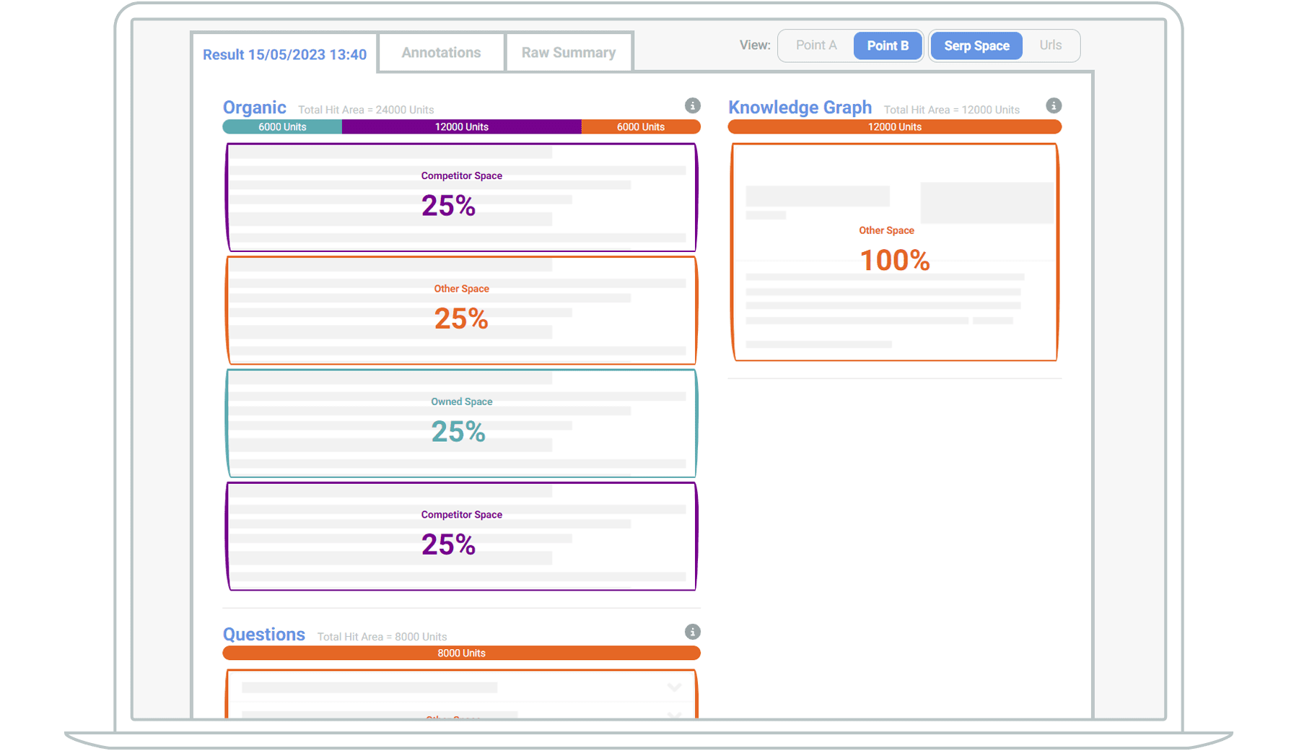The width and height of the screenshot is (1299, 751).
Task: Click the 'View:' label
Action: coord(755,45)
